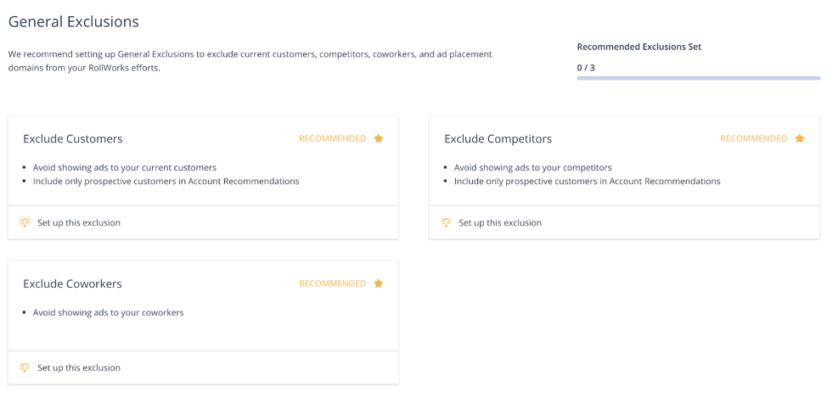Click the RECOMMENDED label on Exclude Coworkers
Viewport: 827px width, 399px height.
(x=332, y=284)
